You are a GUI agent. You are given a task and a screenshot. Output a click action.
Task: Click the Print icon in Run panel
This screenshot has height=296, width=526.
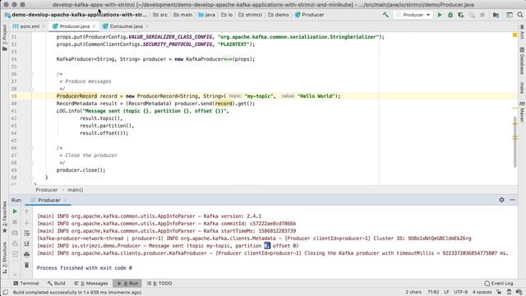(x=27, y=254)
